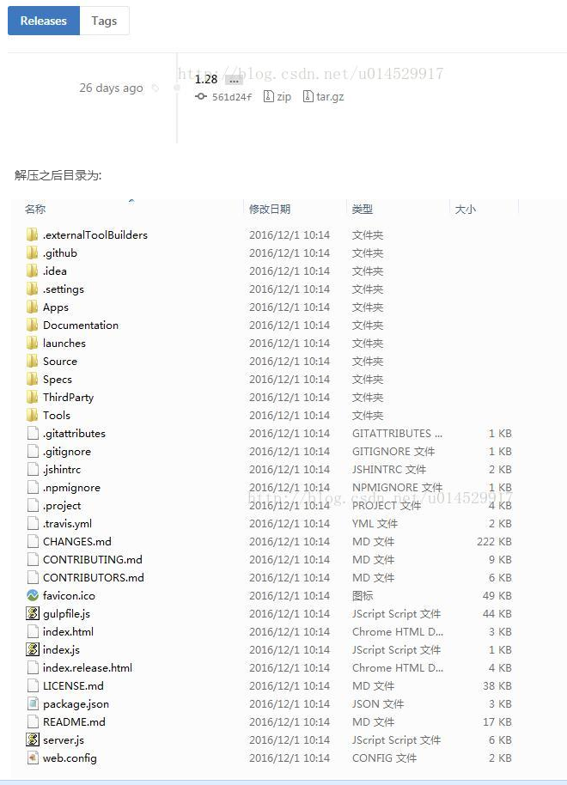Image resolution: width=567 pixels, height=785 pixels.
Task: Click the 561d24f commit hash link
Action: (224, 97)
